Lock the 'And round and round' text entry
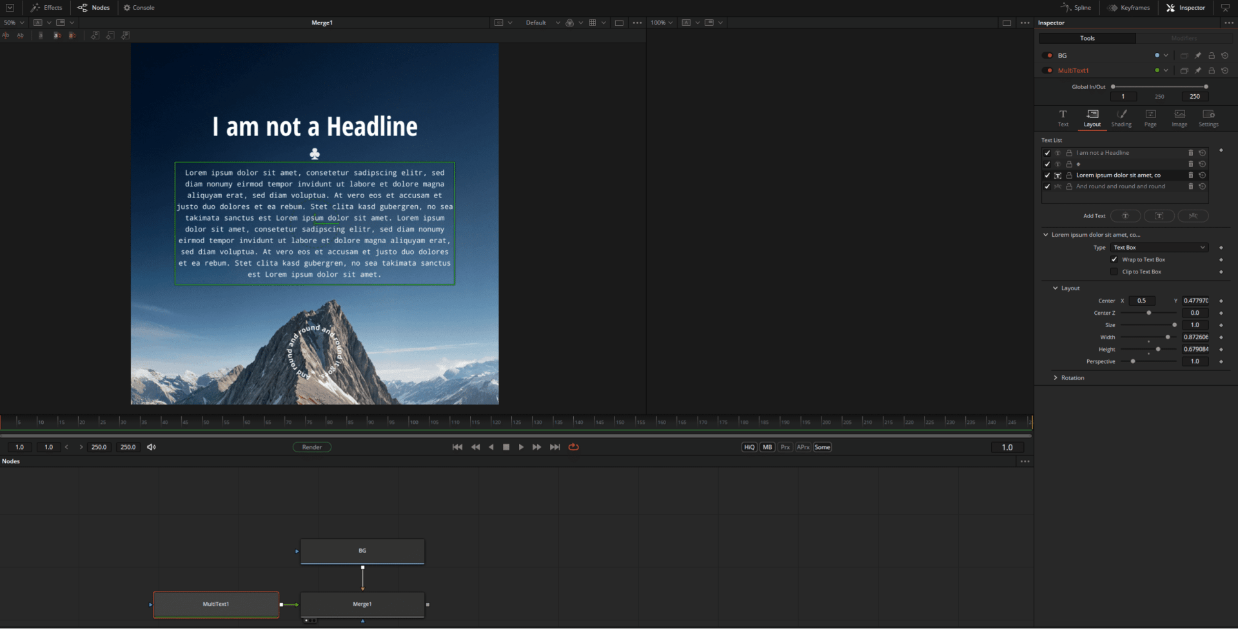1238x629 pixels. tap(1068, 186)
